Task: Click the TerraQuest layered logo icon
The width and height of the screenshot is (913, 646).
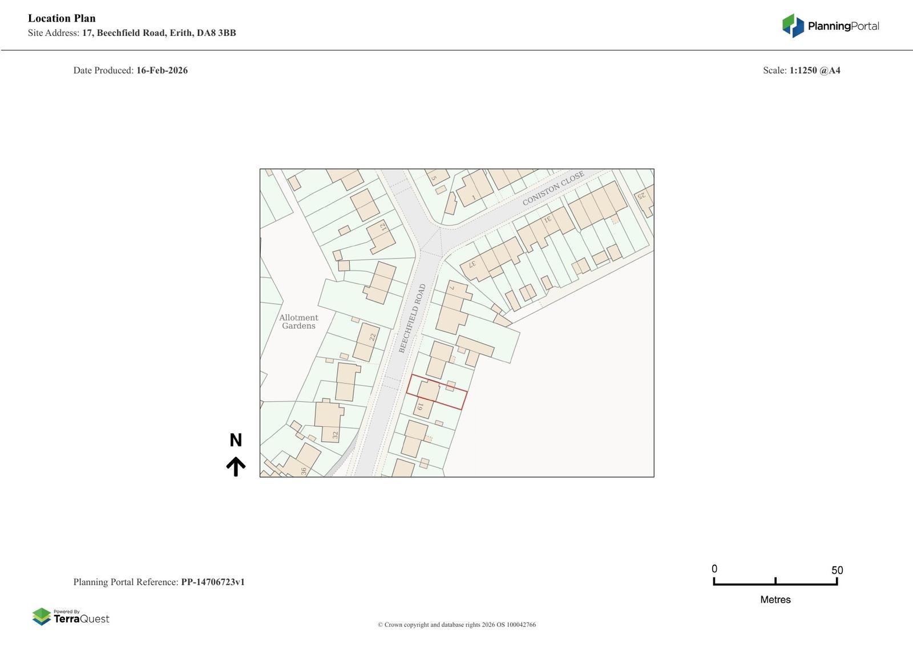Action: 42,616
